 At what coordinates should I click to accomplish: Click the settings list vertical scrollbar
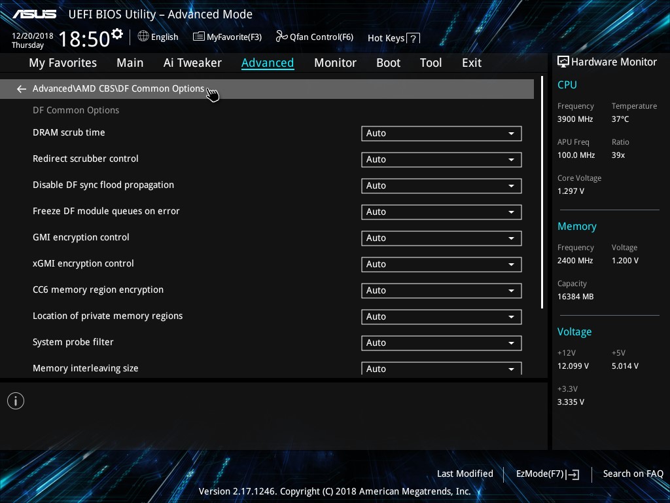tap(542, 193)
